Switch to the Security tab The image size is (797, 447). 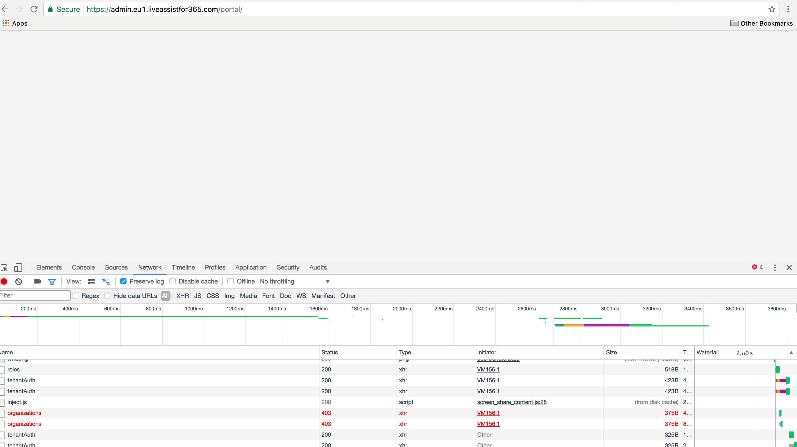pos(288,267)
